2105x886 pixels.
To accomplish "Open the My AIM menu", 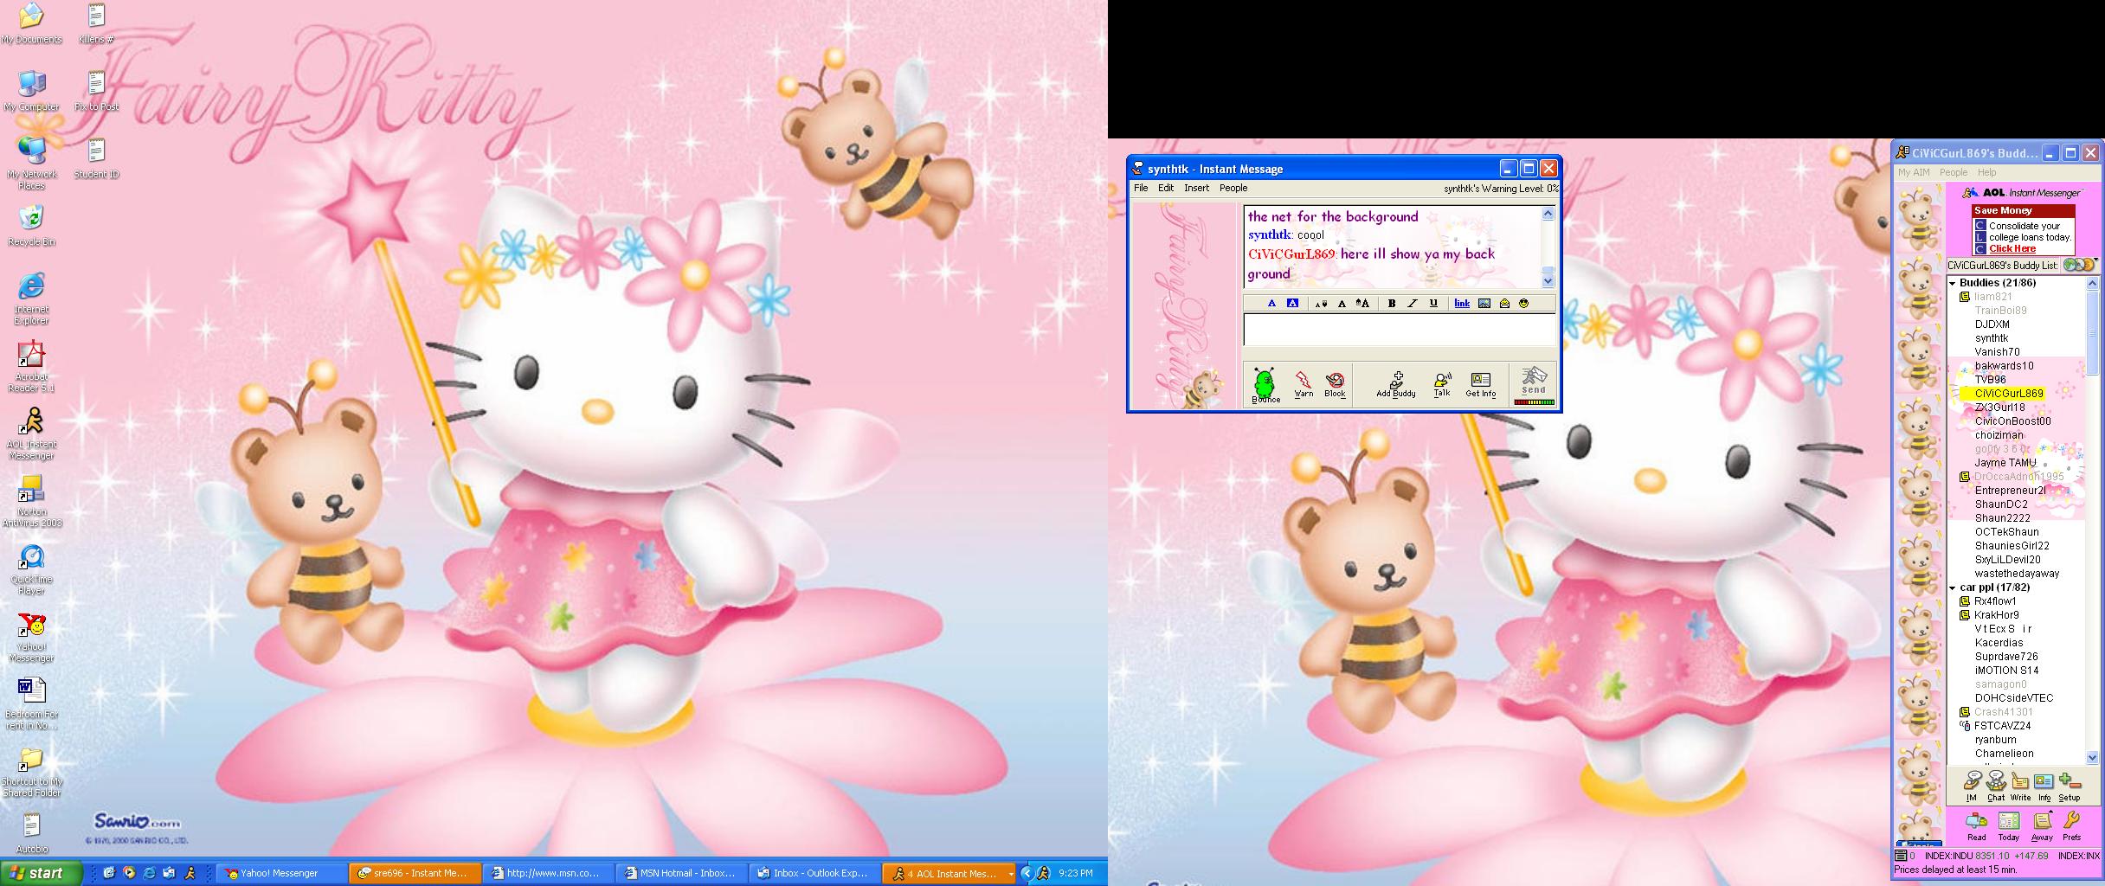I will pyautogui.click(x=1914, y=172).
